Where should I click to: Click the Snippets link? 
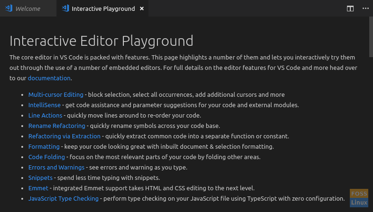click(x=40, y=178)
